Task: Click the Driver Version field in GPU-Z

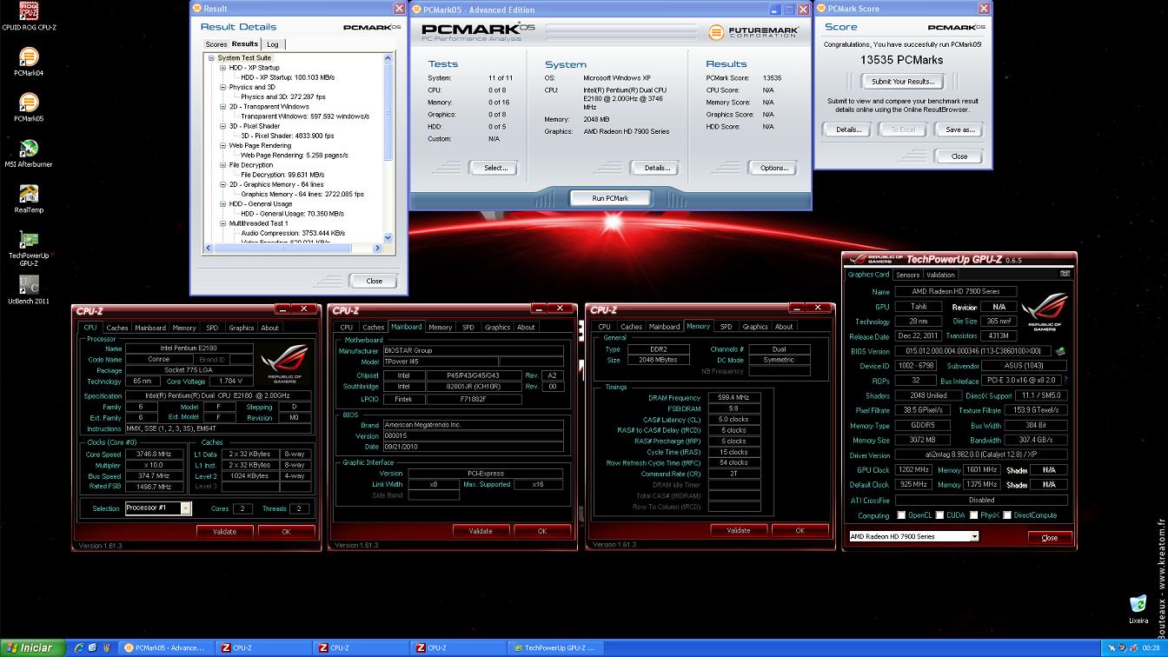Action: coord(981,455)
